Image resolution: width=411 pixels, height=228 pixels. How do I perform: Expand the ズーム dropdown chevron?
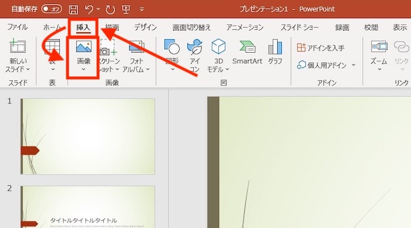click(x=379, y=70)
